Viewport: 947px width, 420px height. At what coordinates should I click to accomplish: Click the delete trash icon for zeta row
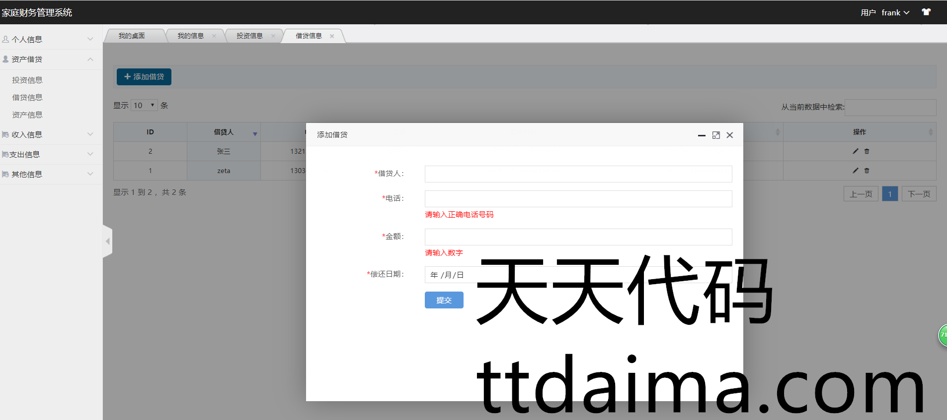(867, 171)
